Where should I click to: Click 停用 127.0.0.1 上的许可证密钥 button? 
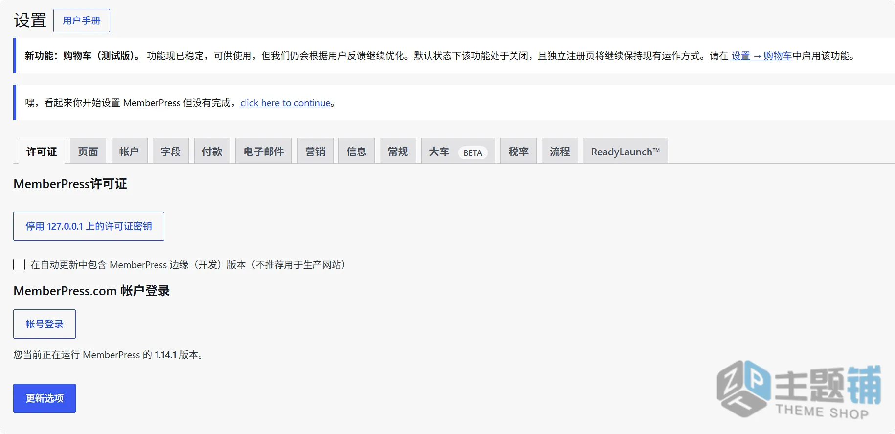89,226
